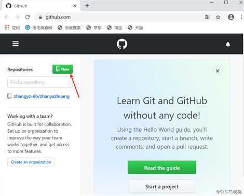Click the Learn Git and GitHub headline

[x=162, y=108]
